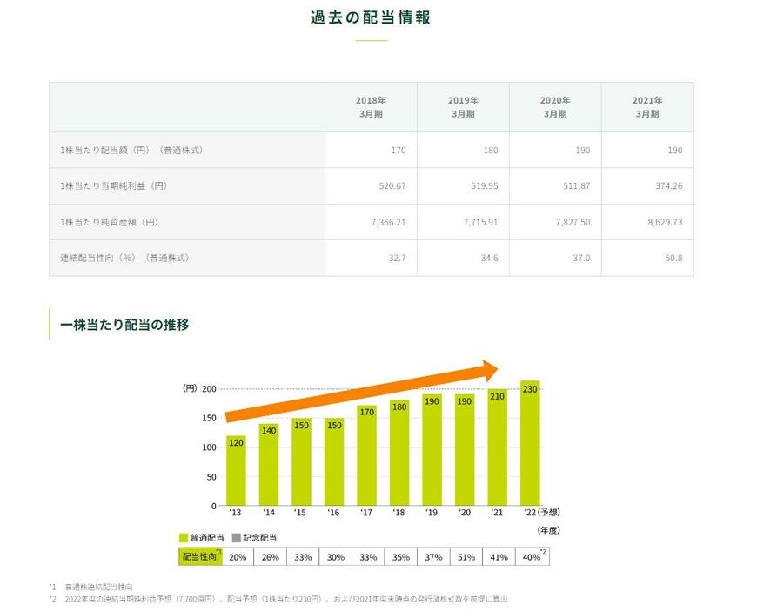Image resolution: width=757 pixels, height=612 pixels.
Task: Select the 2019年3月期 column header
Action: [463, 107]
